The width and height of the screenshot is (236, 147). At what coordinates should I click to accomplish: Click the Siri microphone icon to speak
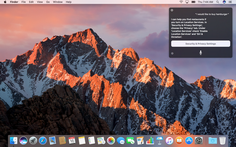coord(201,53)
